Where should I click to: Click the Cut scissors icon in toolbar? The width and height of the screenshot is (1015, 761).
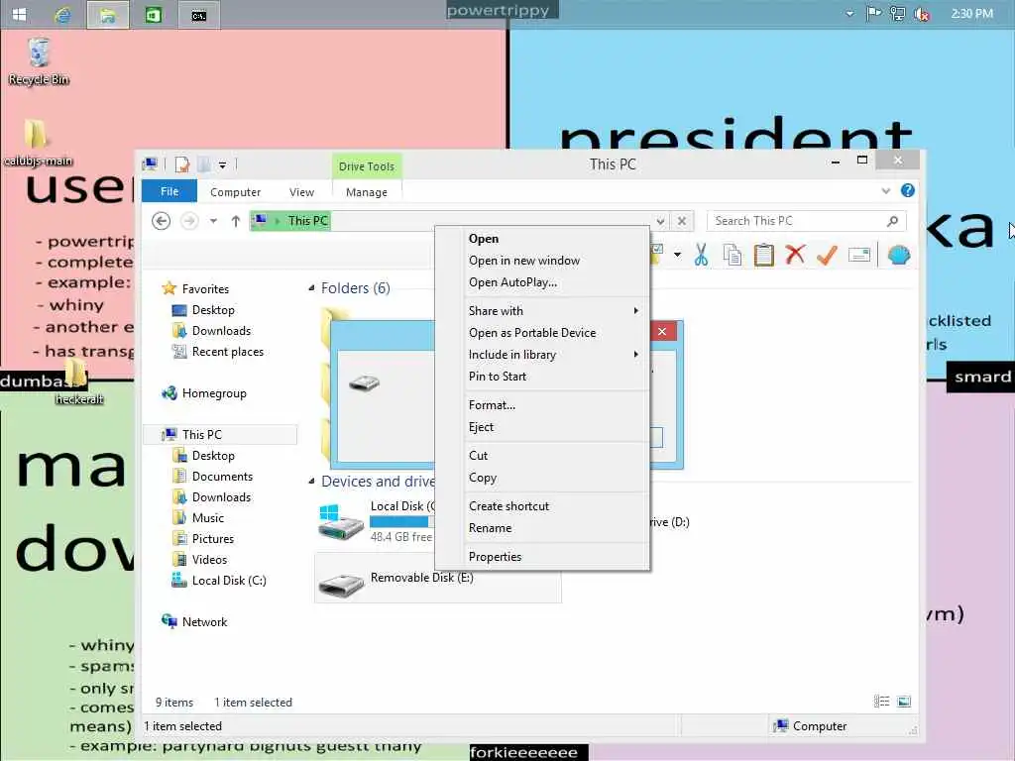(701, 255)
